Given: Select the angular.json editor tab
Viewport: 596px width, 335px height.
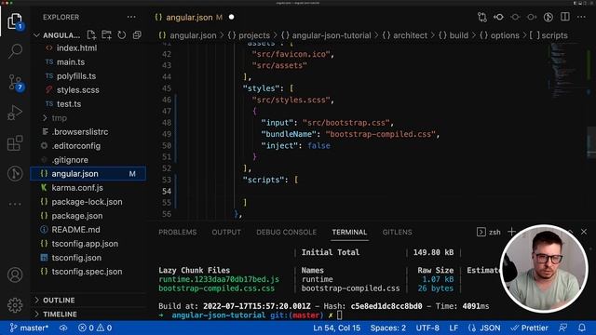Looking at the screenshot, I should click(x=188, y=17).
